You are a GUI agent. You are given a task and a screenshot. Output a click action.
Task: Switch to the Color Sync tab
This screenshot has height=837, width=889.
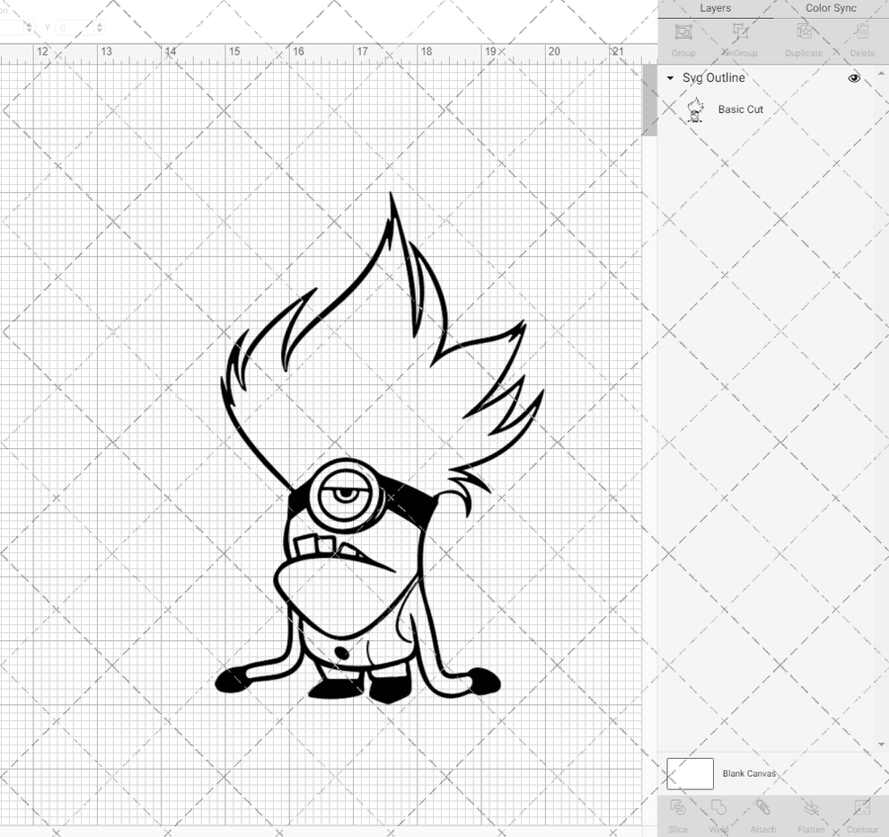coord(830,8)
